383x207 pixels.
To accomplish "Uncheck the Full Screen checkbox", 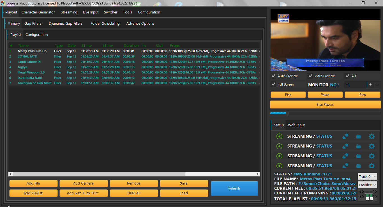I will (273, 84).
